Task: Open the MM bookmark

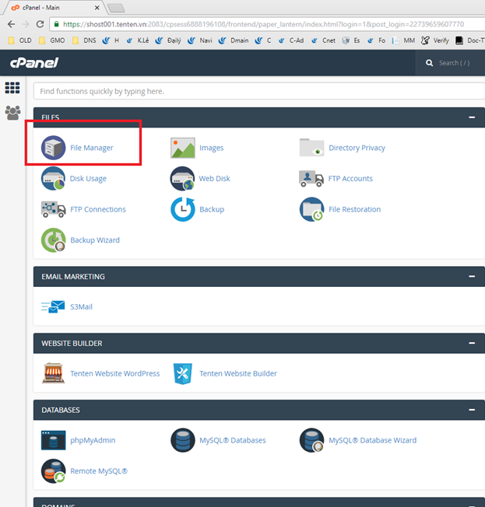Action: tap(403, 40)
